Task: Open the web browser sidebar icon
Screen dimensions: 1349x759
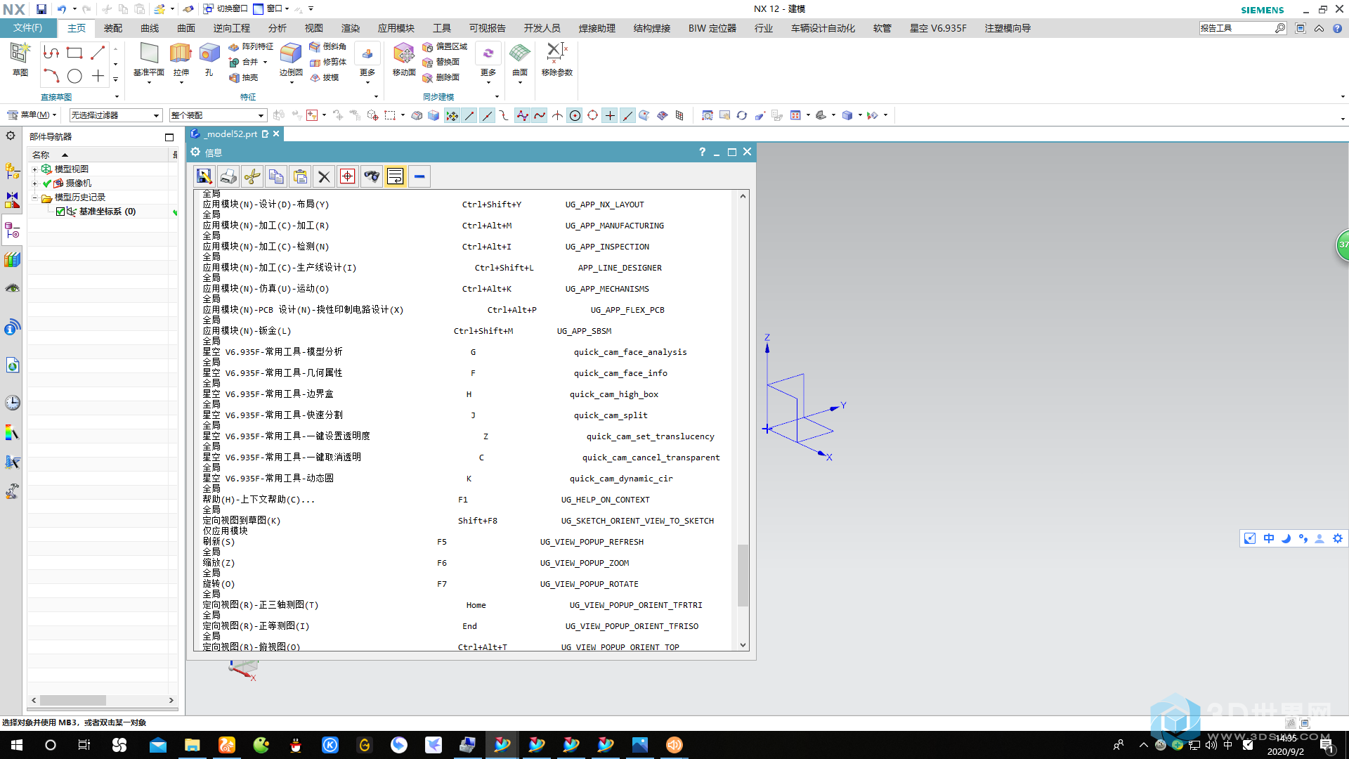Action: click(x=12, y=365)
